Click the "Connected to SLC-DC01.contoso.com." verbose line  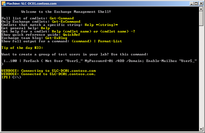click(x=49, y=74)
